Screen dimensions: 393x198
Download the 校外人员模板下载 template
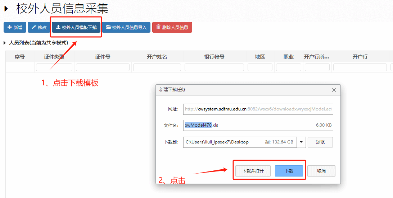pos(76,28)
